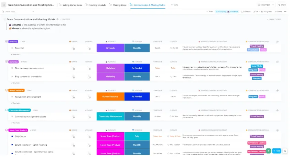Toggle the Me filter
291x157 pixels.
[256, 11]
